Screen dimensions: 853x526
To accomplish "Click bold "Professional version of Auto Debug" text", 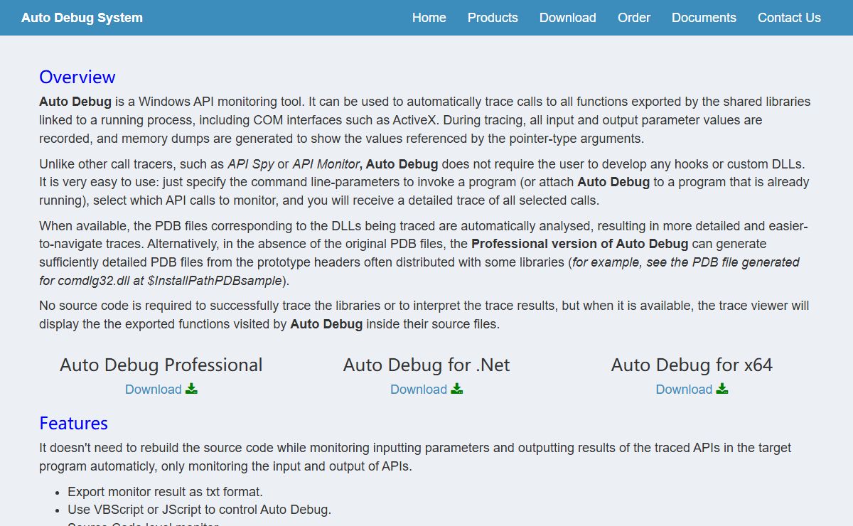I will point(580,244).
